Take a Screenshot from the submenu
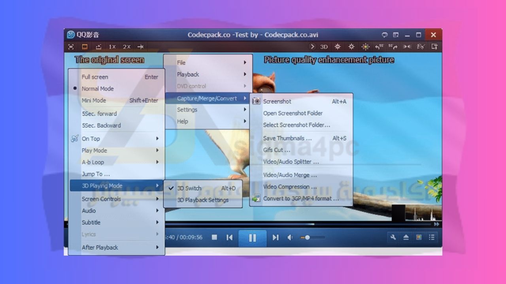 click(x=301, y=101)
